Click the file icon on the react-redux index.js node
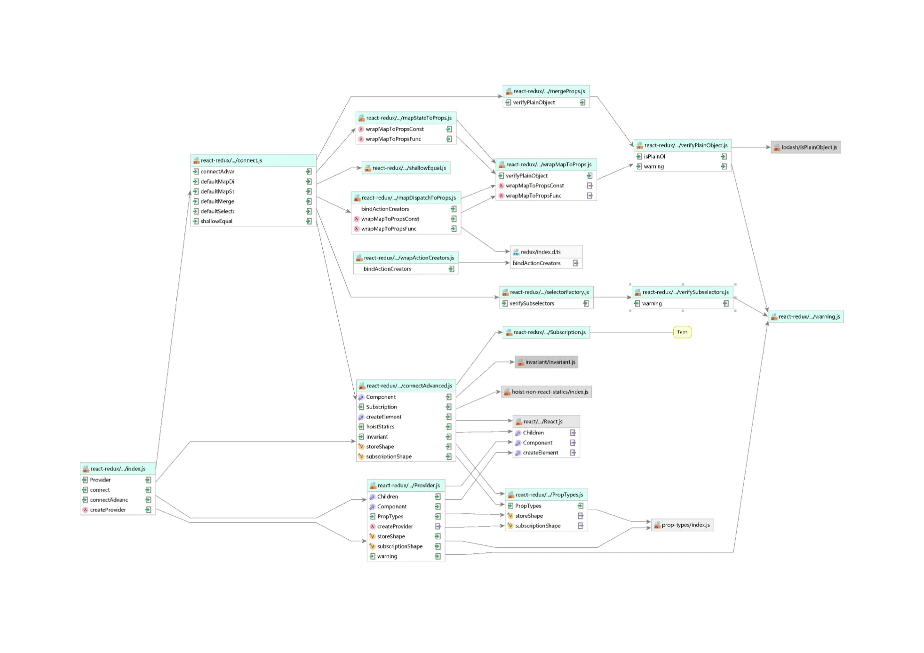 pos(86,469)
